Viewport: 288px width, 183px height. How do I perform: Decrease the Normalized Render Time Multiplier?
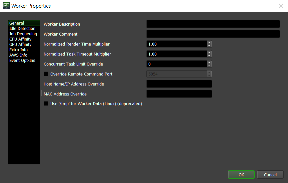pyautogui.click(x=209, y=46)
